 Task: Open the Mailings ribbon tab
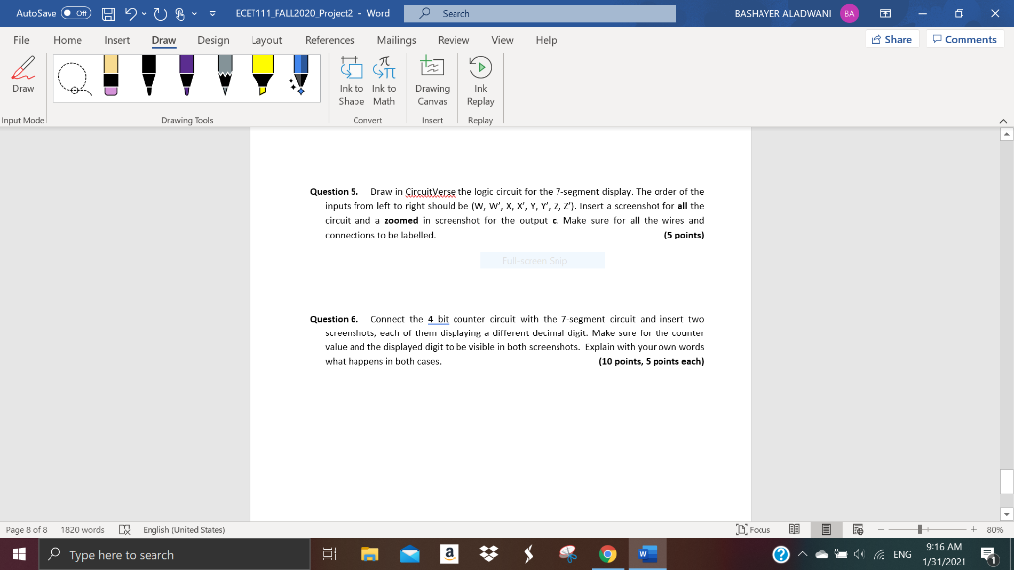coord(395,41)
